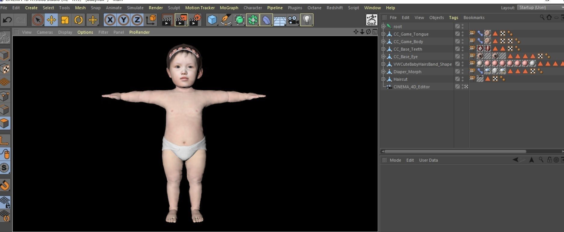Click the Viewport Solo S icon

[5, 168]
